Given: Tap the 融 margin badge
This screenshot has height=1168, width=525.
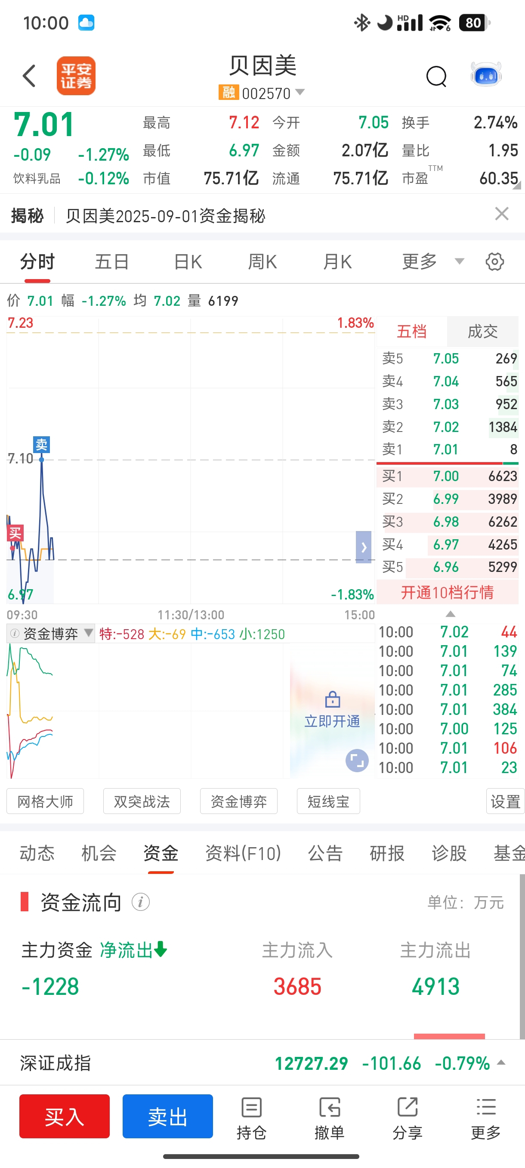Looking at the screenshot, I should (x=229, y=93).
